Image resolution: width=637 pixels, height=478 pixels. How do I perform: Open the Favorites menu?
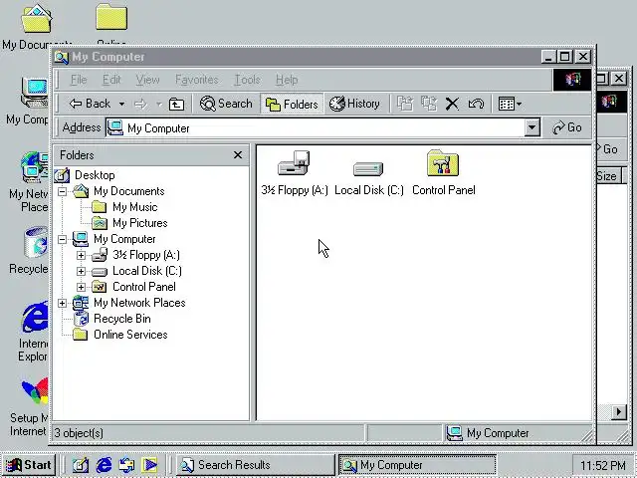point(197,80)
